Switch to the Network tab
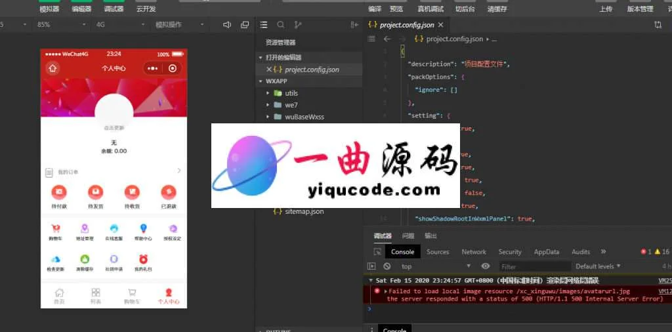672x332 pixels. tap(473, 252)
